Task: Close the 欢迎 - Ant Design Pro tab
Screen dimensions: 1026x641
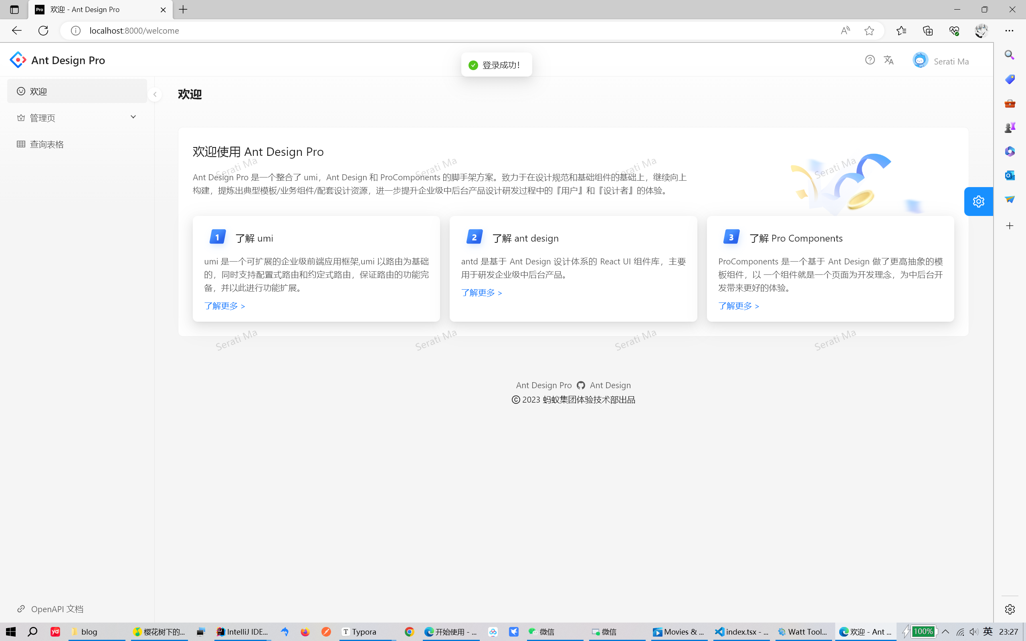Action: [163, 10]
